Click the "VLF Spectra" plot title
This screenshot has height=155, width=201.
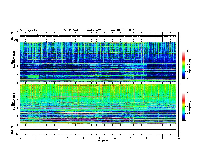(x=29, y=30)
